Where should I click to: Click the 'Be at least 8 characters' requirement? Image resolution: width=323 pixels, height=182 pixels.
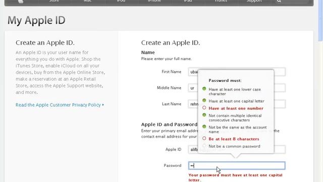point(234,139)
